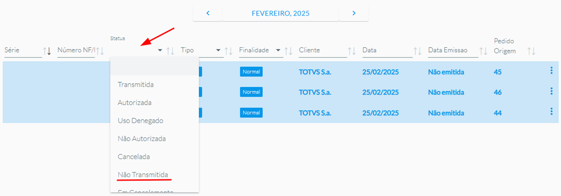Collapse the Status filter dropdown arrow

coord(160,51)
